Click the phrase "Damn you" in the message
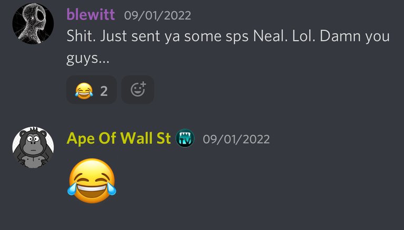The width and height of the screenshot is (404, 230). pyautogui.click(x=355, y=37)
